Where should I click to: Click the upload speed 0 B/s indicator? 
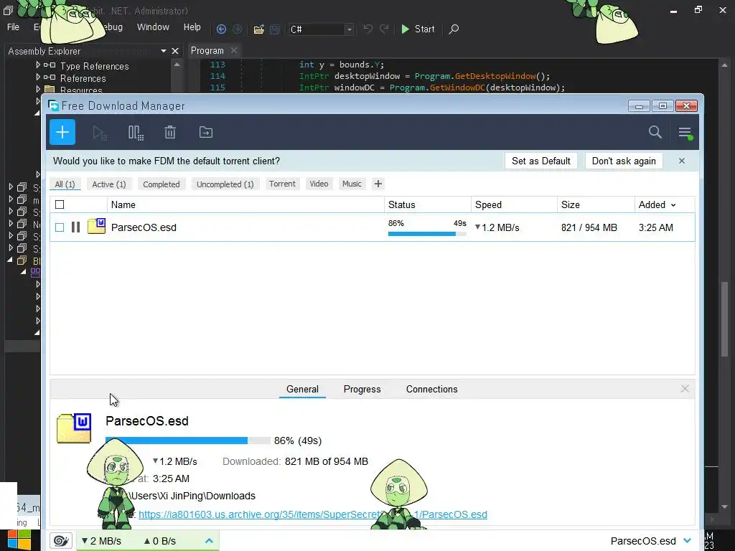(160, 541)
